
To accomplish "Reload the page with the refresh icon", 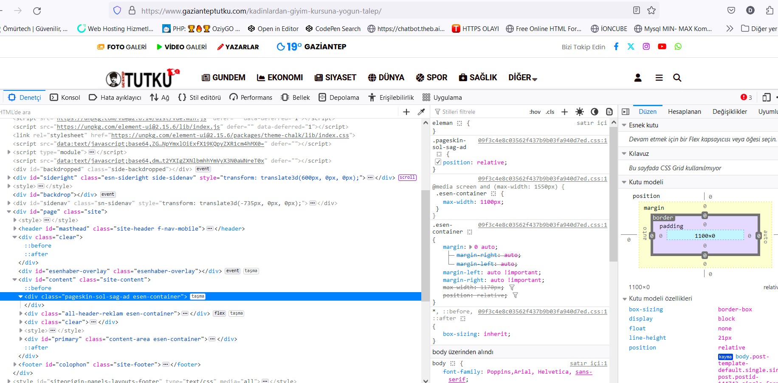I will click(37, 11).
